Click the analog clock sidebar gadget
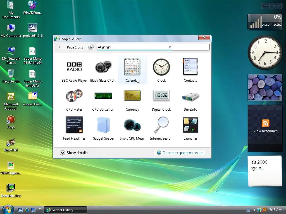The height and width of the screenshot is (214, 286). [265, 53]
